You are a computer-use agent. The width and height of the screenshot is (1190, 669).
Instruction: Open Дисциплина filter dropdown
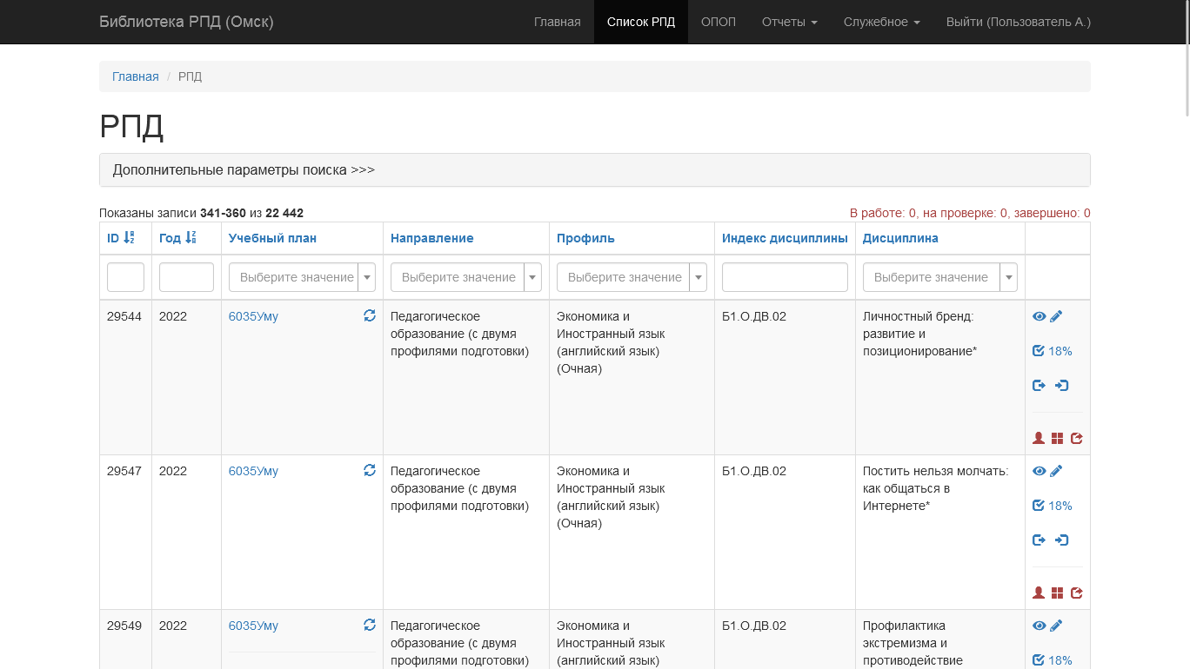point(940,277)
